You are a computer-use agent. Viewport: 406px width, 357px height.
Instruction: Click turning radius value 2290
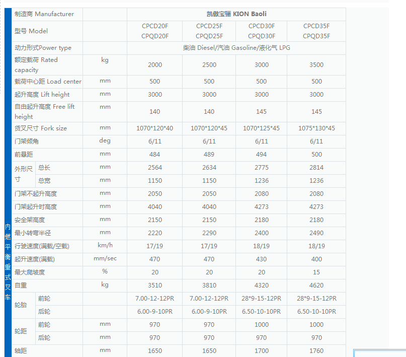tap(209, 233)
